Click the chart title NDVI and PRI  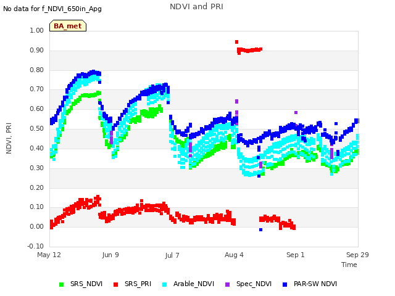pyautogui.click(x=196, y=7)
